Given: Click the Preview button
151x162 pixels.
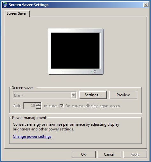Looking at the screenshot, I should (x=123, y=95).
